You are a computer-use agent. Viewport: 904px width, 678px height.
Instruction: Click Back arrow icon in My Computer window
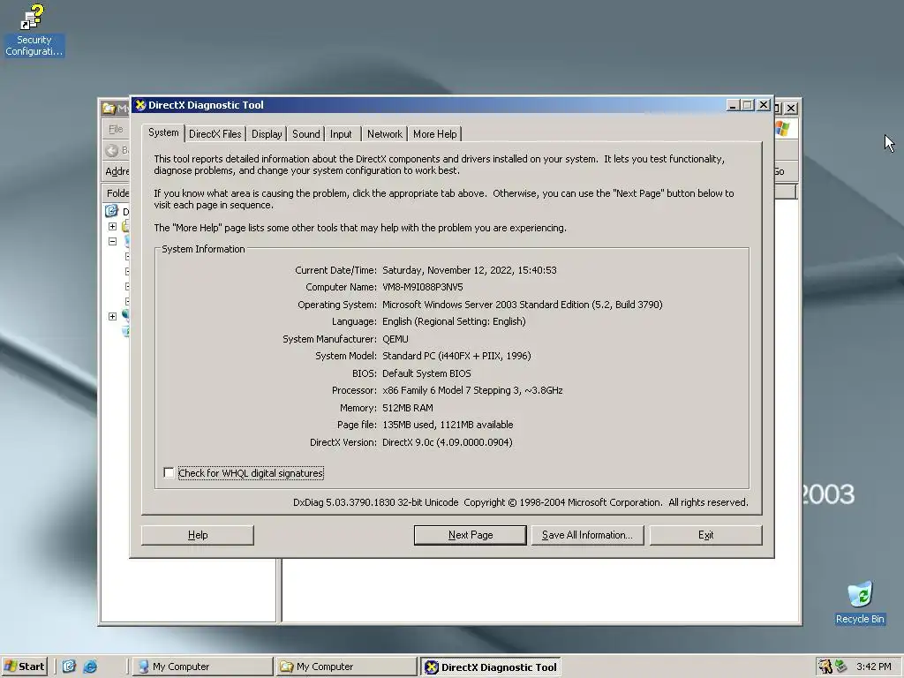tap(112, 150)
